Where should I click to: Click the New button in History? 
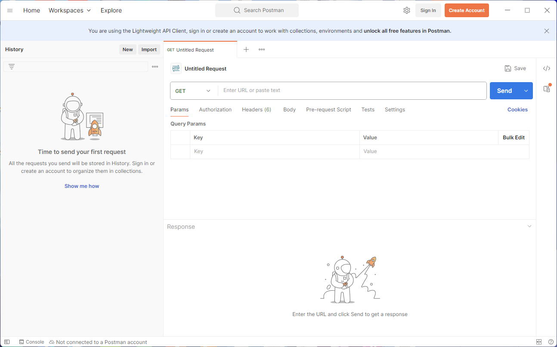pyautogui.click(x=128, y=49)
